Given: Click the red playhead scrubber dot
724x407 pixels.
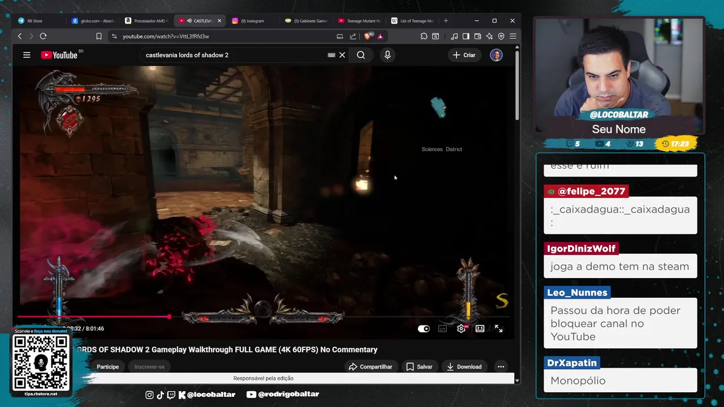Looking at the screenshot, I should (169, 317).
